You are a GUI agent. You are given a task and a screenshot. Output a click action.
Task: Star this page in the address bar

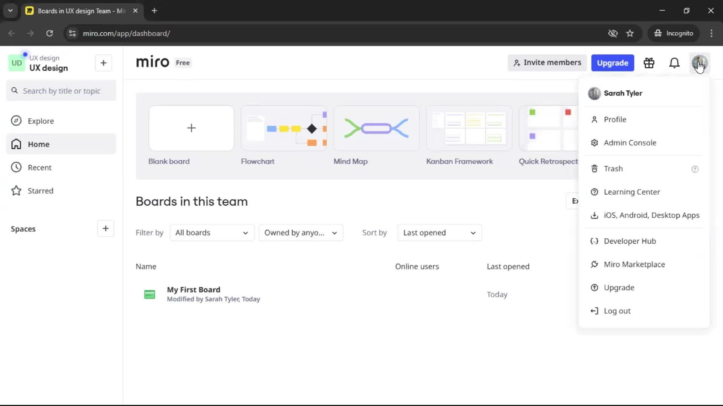tap(630, 33)
